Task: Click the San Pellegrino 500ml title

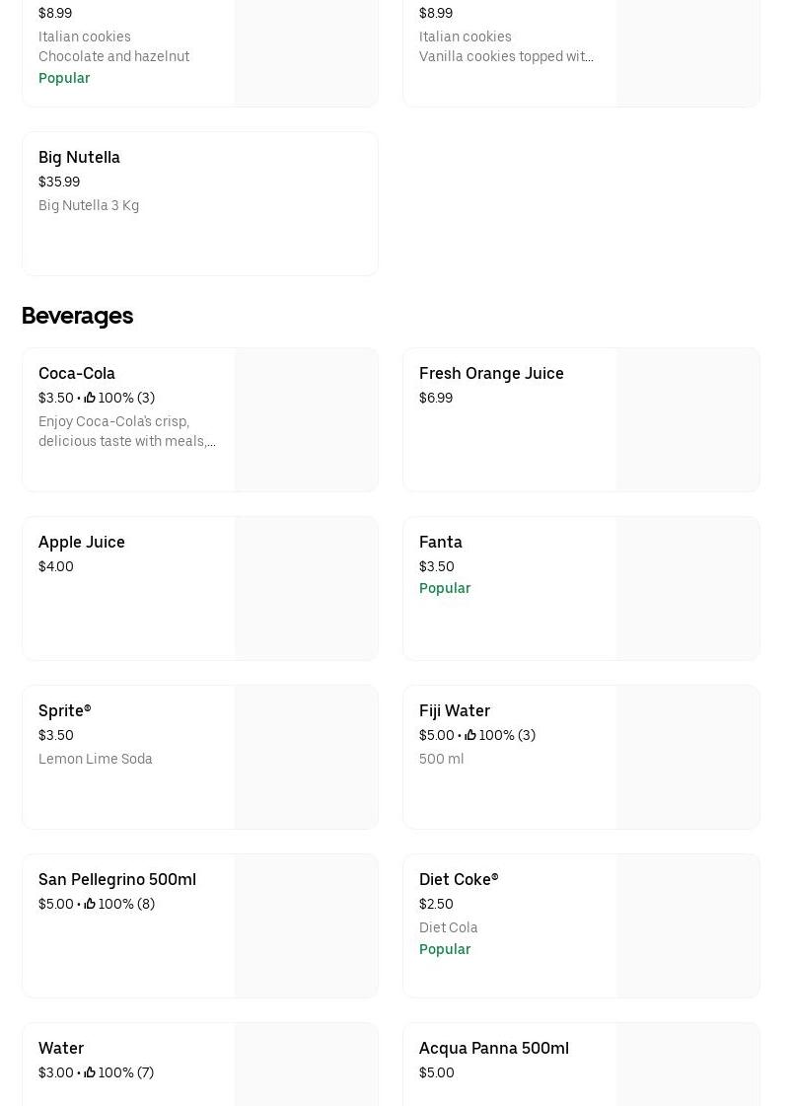Action: 117,879
